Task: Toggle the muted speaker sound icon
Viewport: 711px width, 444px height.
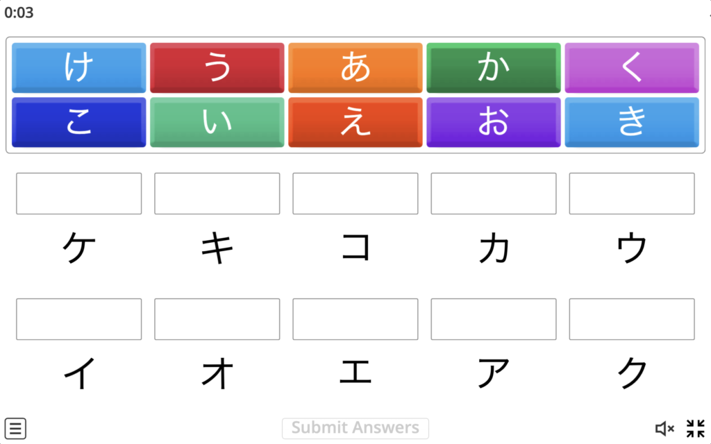Action: [x=664, y=428]
